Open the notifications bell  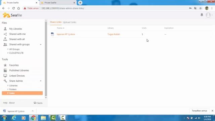202,15
